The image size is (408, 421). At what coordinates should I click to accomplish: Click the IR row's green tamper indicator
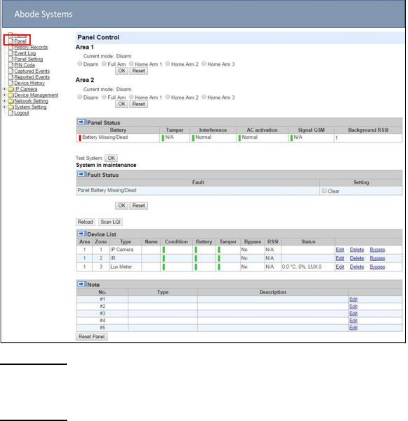(x=219, y=258)
